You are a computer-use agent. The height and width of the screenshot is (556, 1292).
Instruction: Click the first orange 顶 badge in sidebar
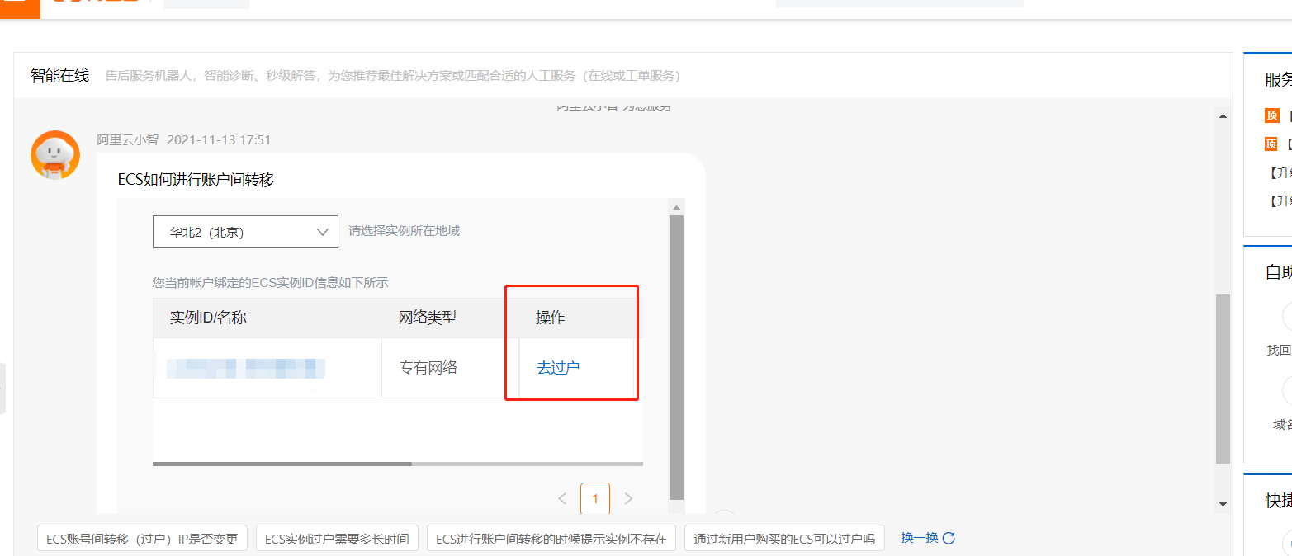point(1271,115)
